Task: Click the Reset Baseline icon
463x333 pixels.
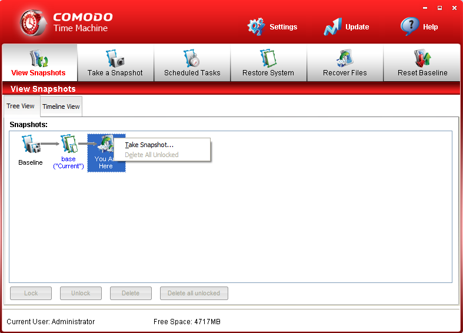Action: tap(422, 59)
